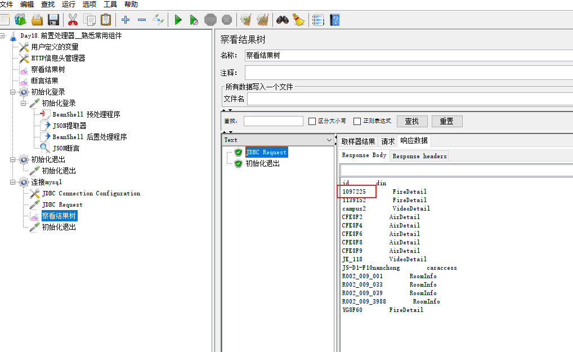This screenshot has height=352, width=573.
Task: Select 断言结果 in the tree
Action: pos(44,81)
